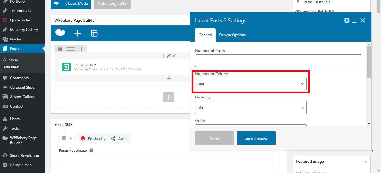Click the Number of Posts input field

[278, 61]
